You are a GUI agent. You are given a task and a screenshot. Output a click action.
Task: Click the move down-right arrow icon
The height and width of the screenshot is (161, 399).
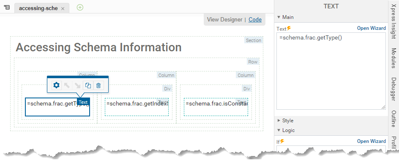point(77,86)
